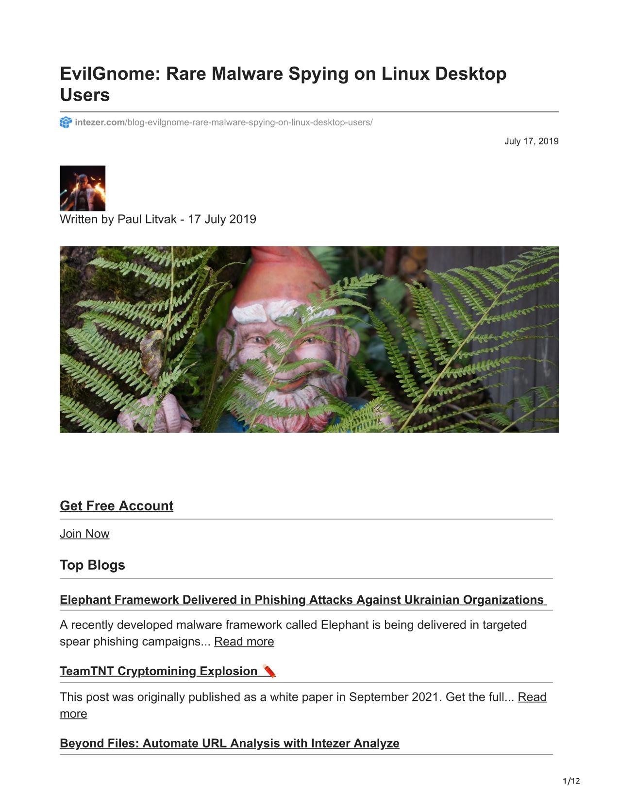
Task: Open the author avatar image
Action: click(x=83, y=188)
